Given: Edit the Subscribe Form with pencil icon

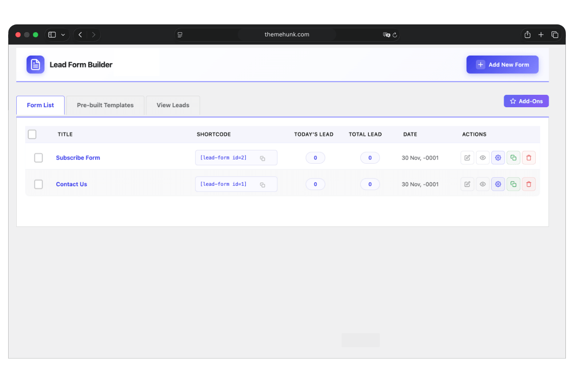Looking at the screenshot, I should tap(467, 158).
